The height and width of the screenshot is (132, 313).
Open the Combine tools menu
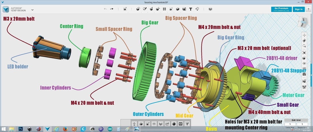178,9
